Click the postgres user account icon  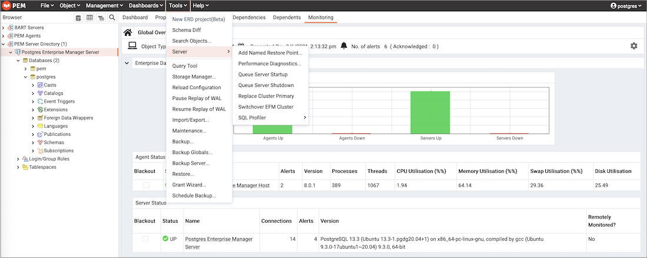pyautogui.click(x=613, y=6)
